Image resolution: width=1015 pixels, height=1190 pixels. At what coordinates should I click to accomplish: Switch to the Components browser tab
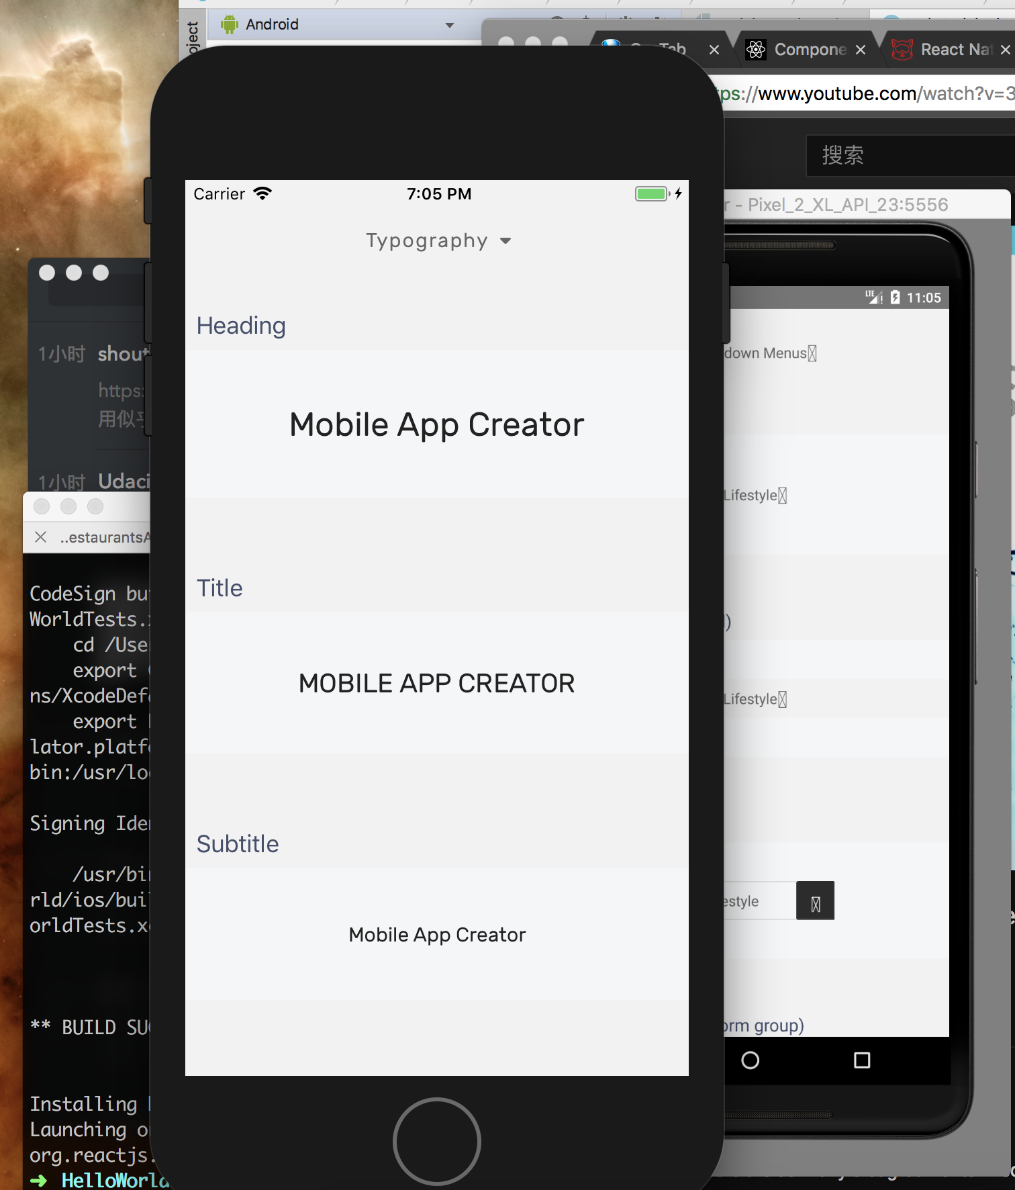click(x=808, y=50)
